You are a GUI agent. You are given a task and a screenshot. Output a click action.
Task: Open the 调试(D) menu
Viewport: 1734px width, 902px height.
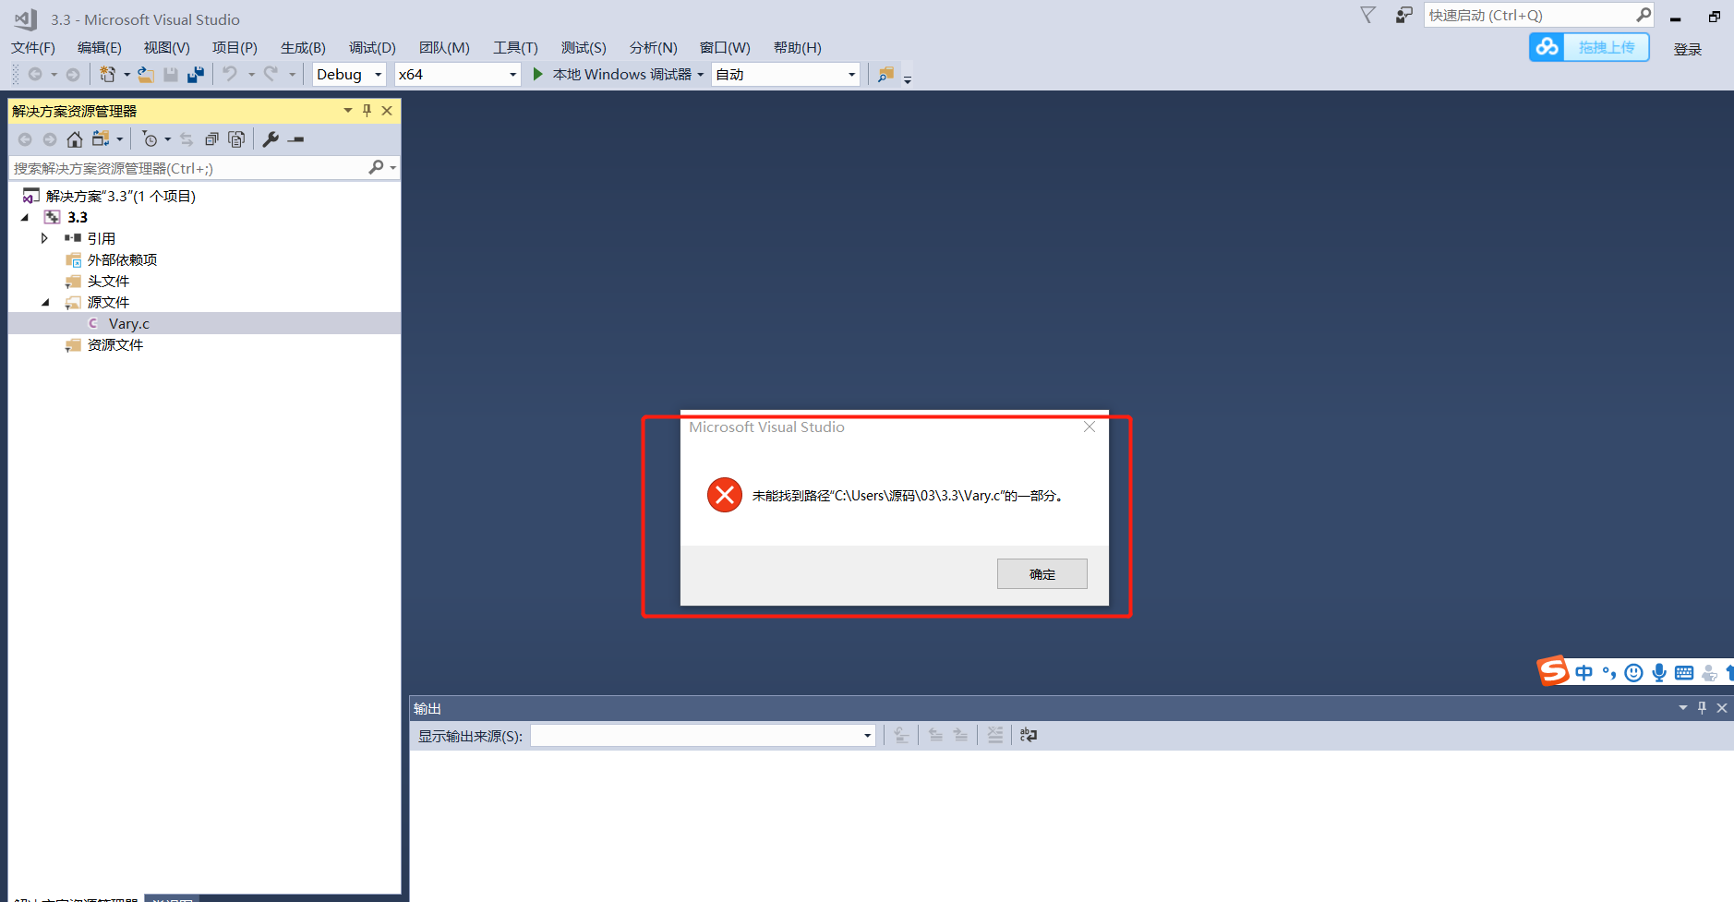372,47
